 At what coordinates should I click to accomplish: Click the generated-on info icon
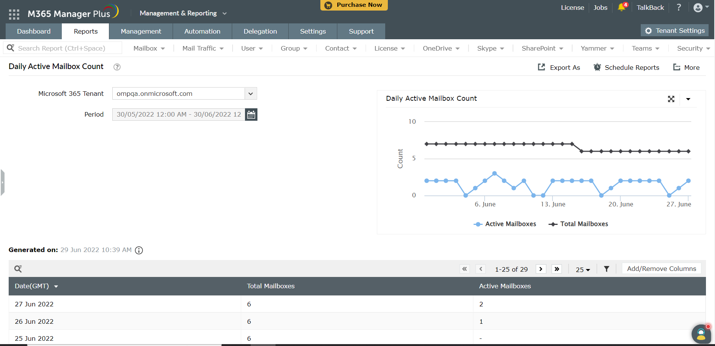tap(139, 250)
